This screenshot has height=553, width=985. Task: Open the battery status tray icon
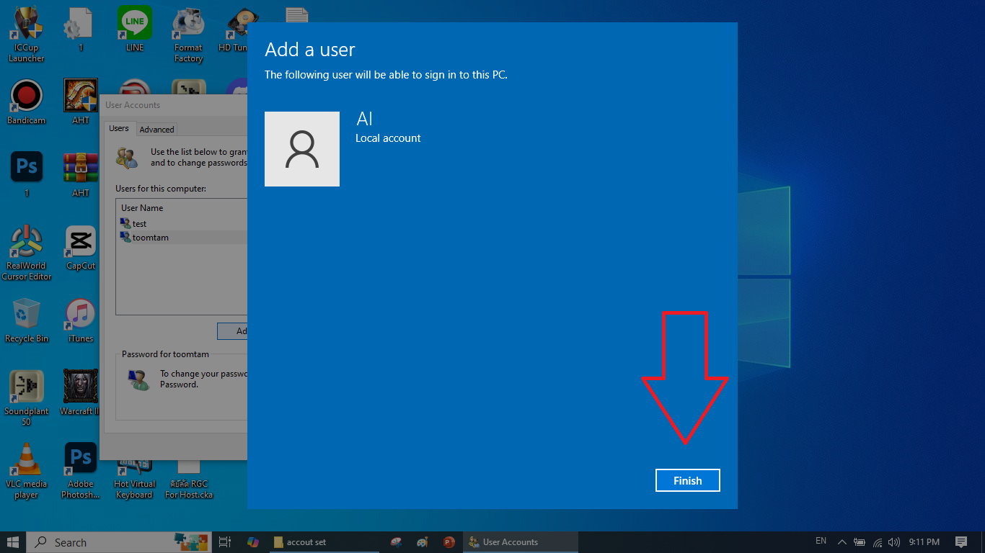(x=860, y=542)
